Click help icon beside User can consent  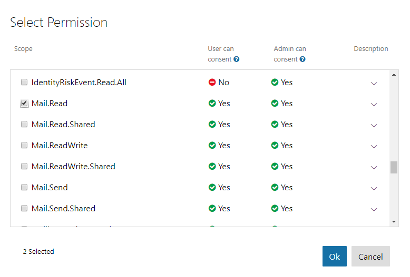[x=237, y=59]
